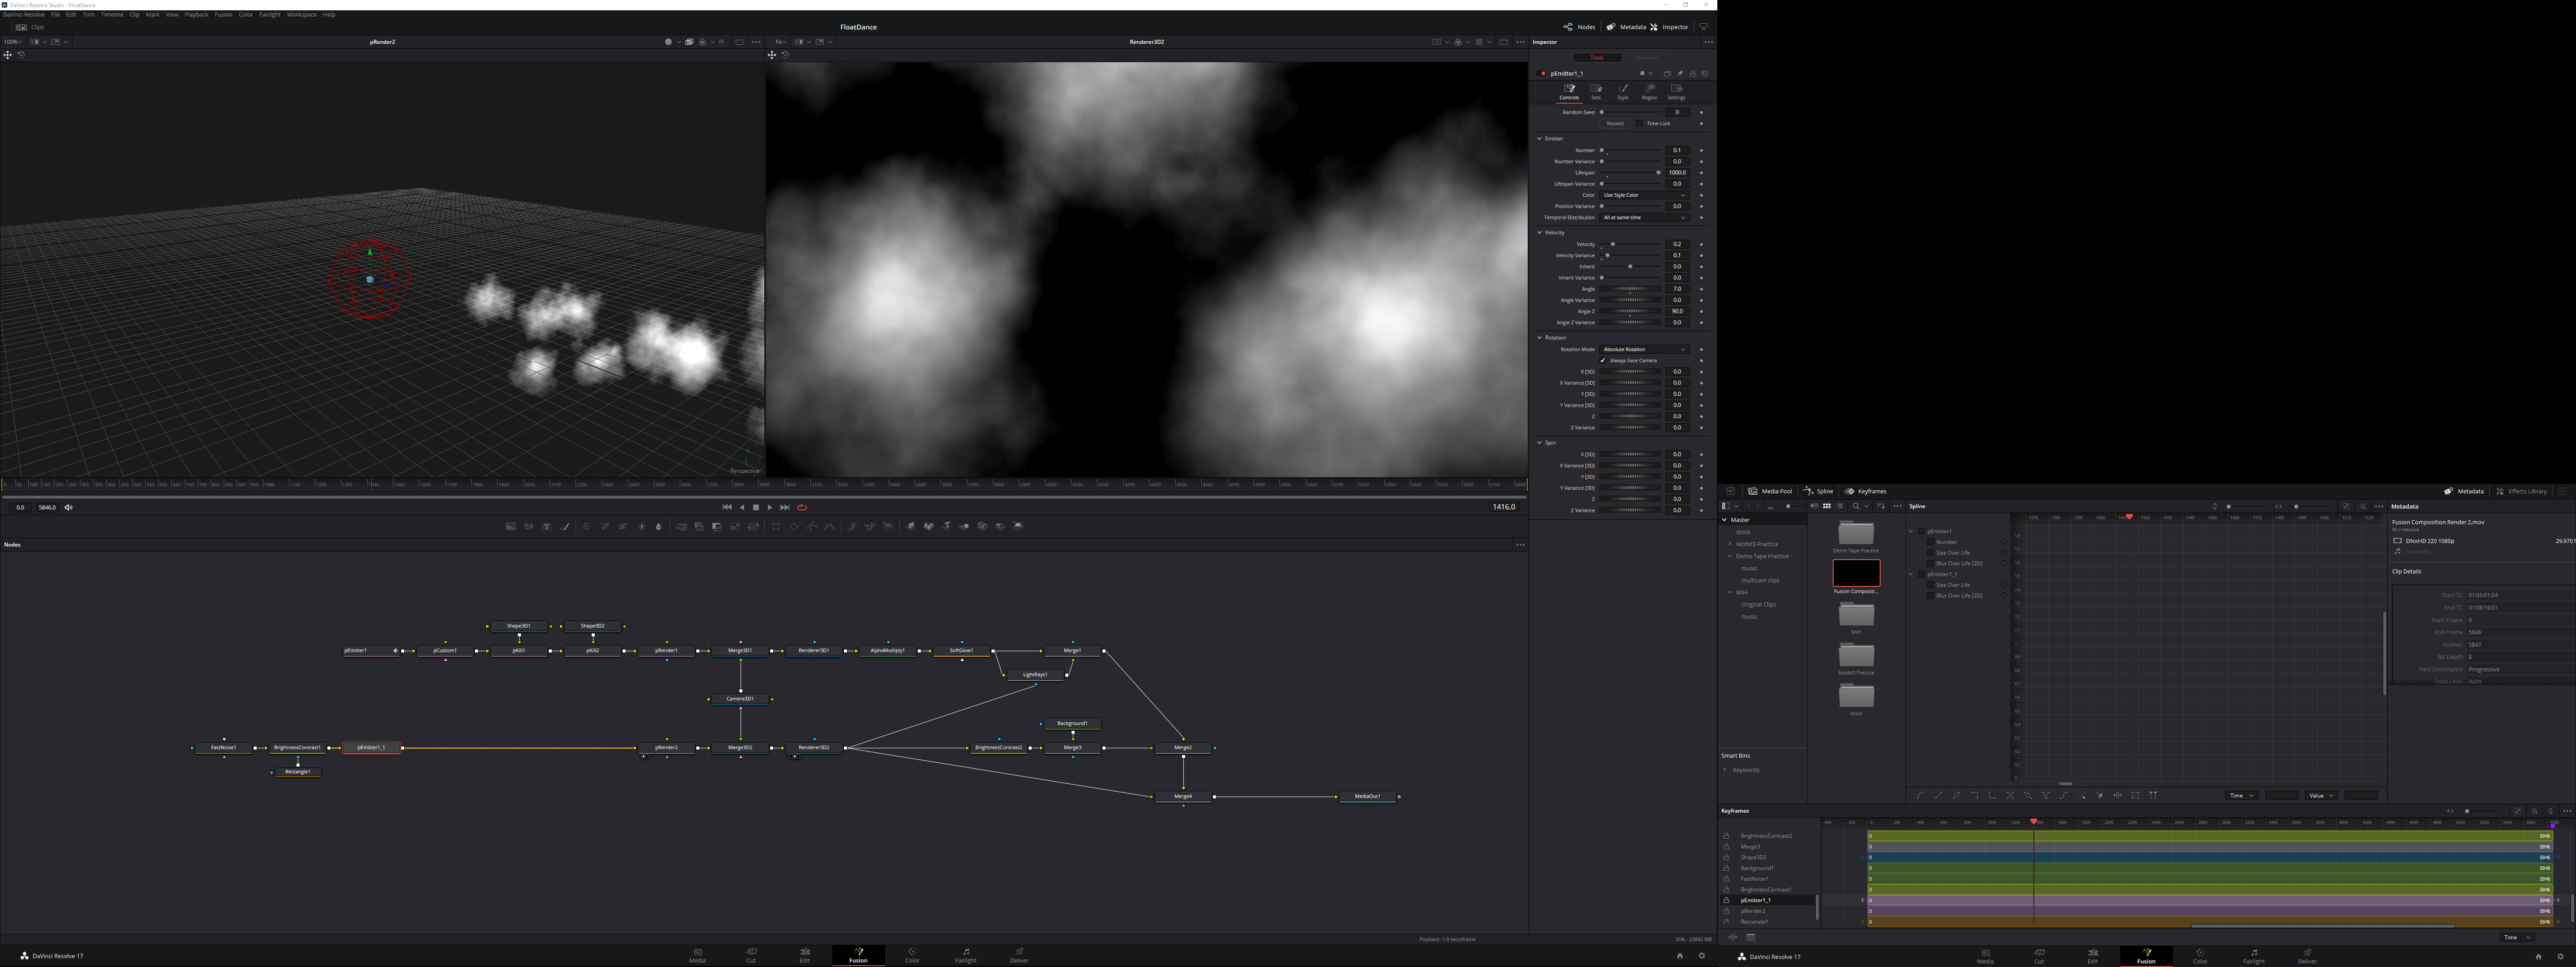Add Brightness Contrast tool icon
Image resolution: width=2576 pixels, height=967 pixels.
(641, 526)
